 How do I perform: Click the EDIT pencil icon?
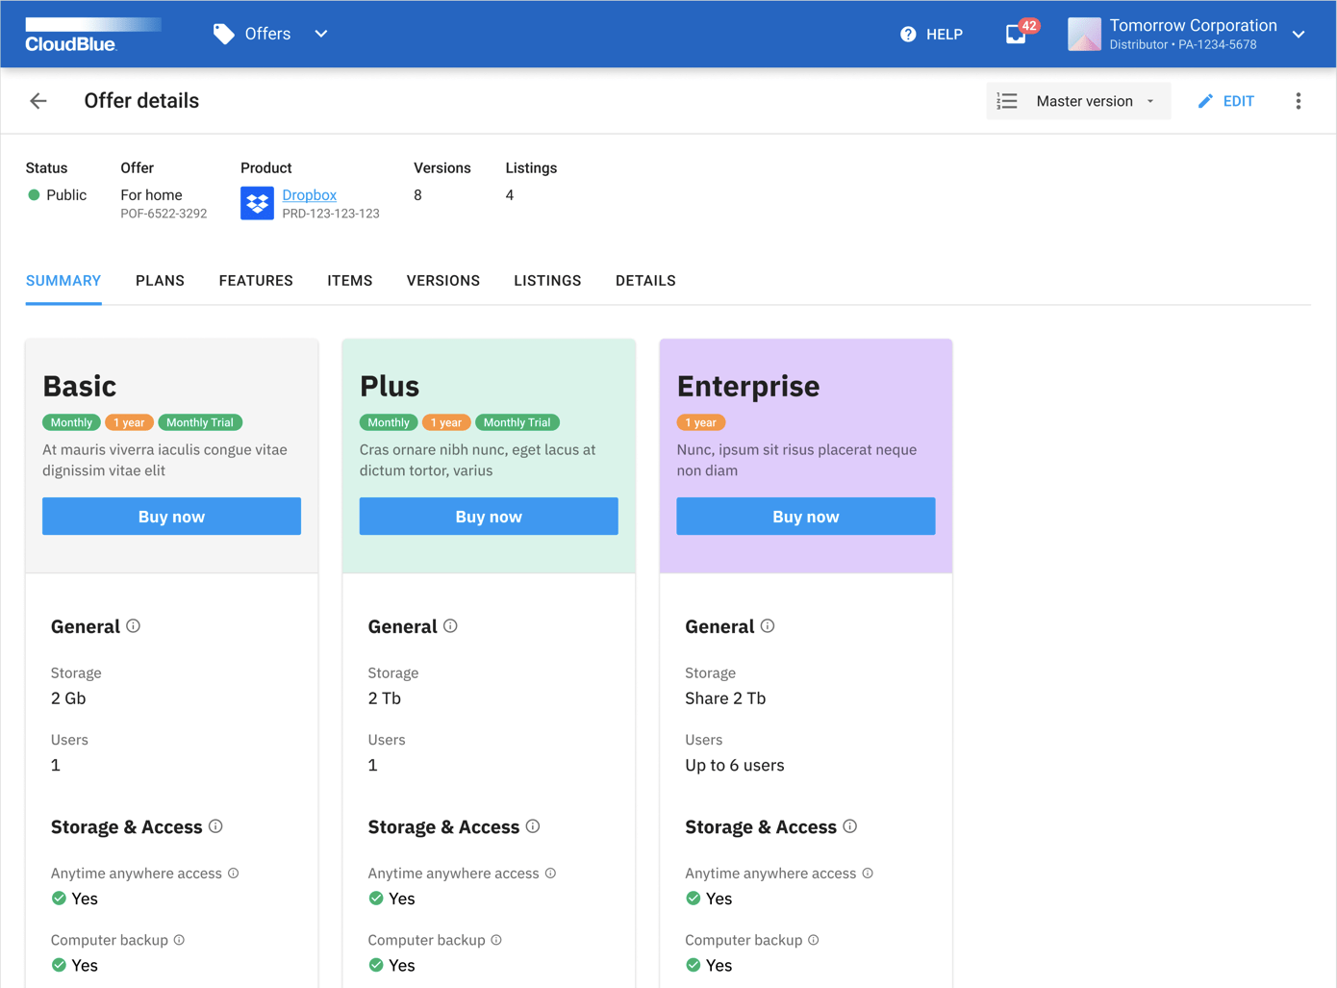[1205, 100]
